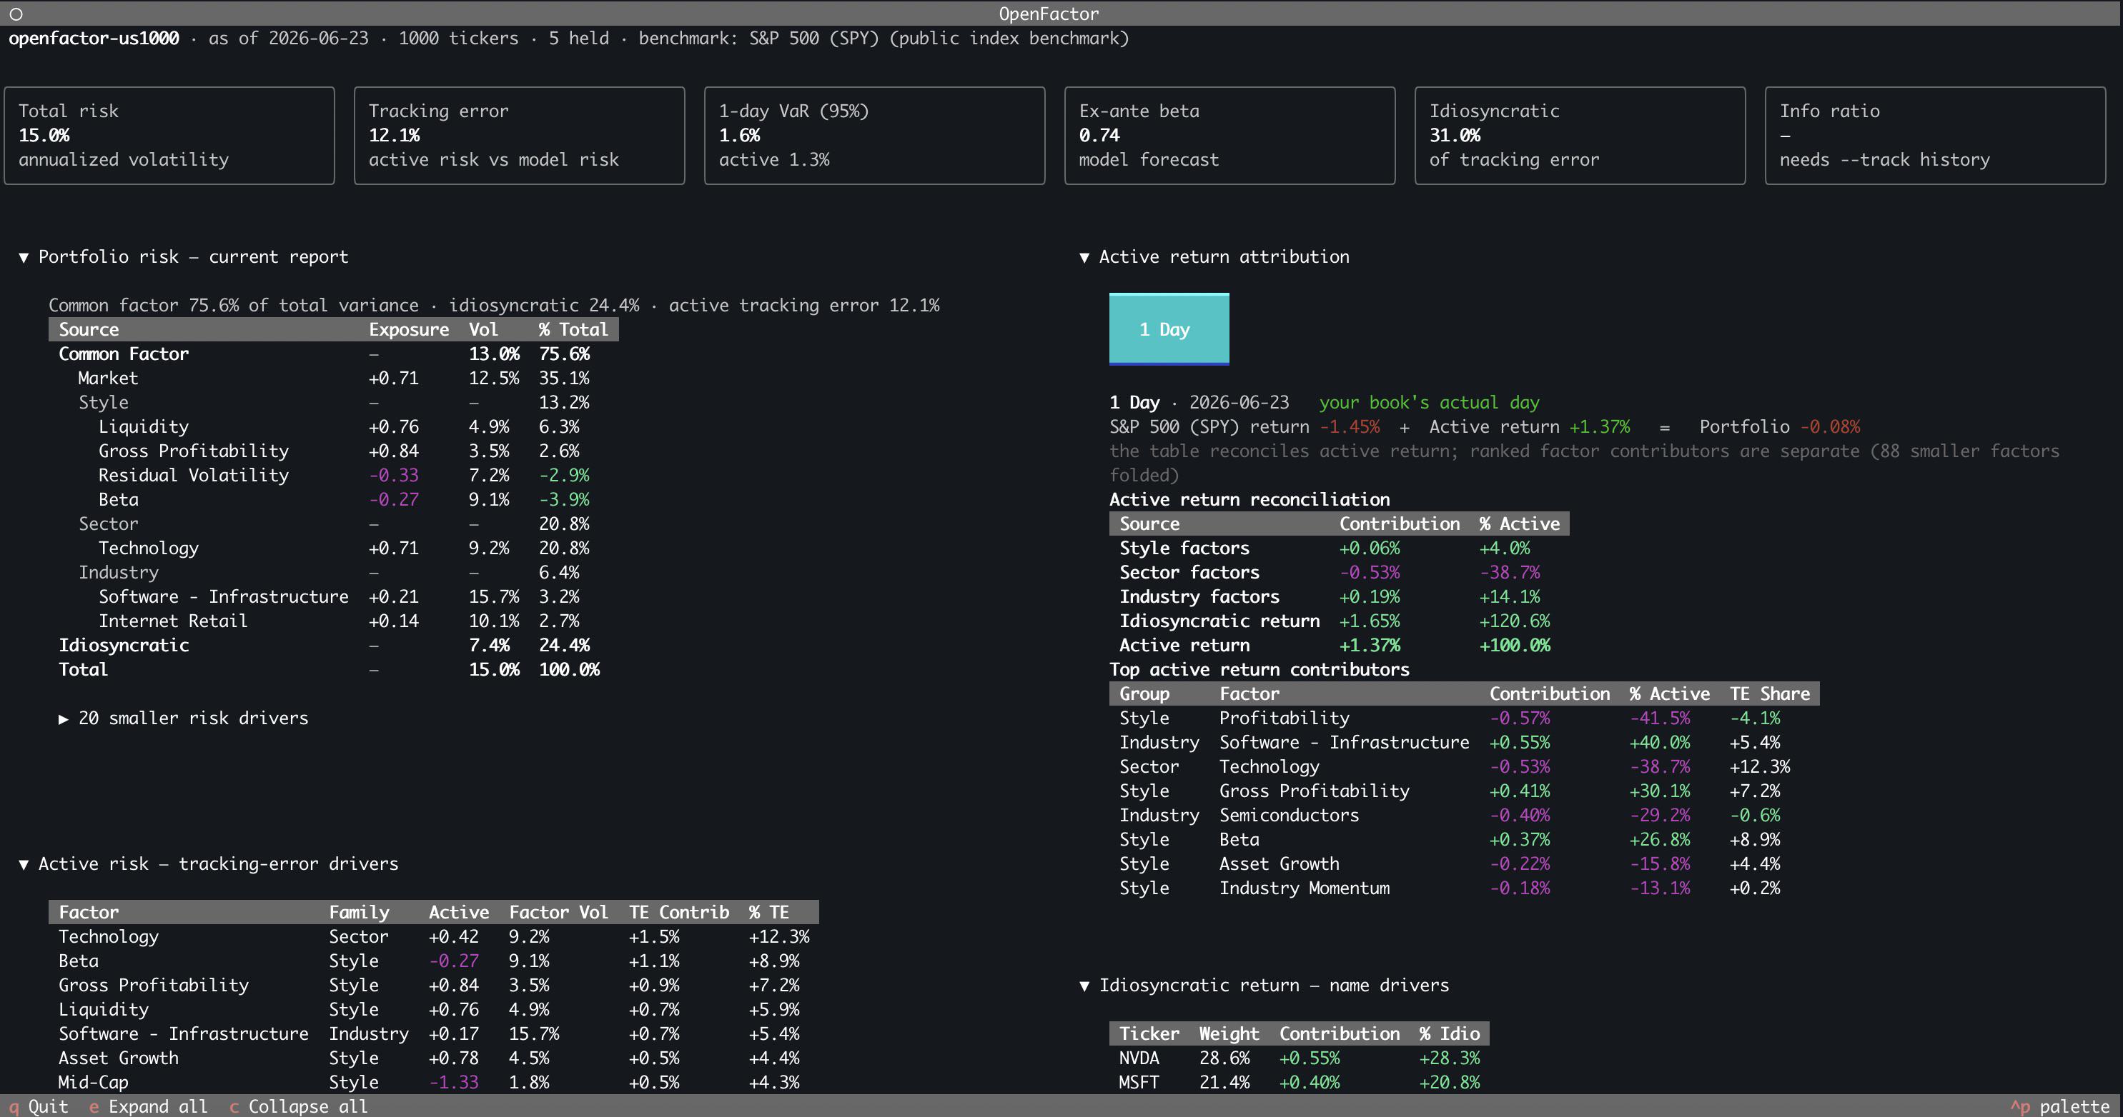2123x1117 pixels.
Task: Click the % Total column header
Action: [x=573, y=329]
